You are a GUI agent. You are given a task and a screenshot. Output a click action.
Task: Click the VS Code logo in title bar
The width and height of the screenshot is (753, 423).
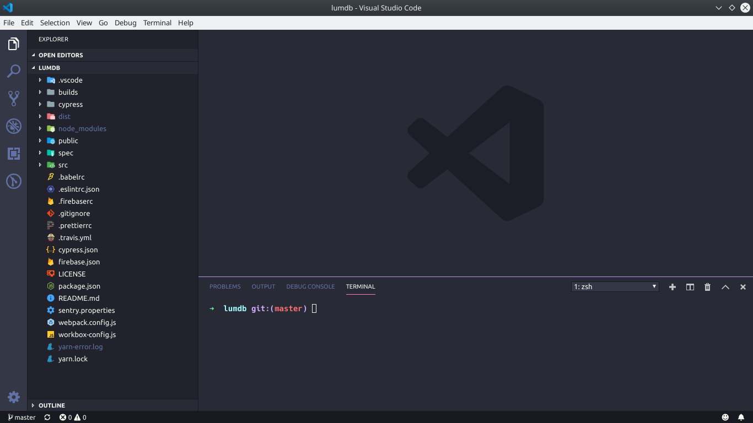pos(8,8)
